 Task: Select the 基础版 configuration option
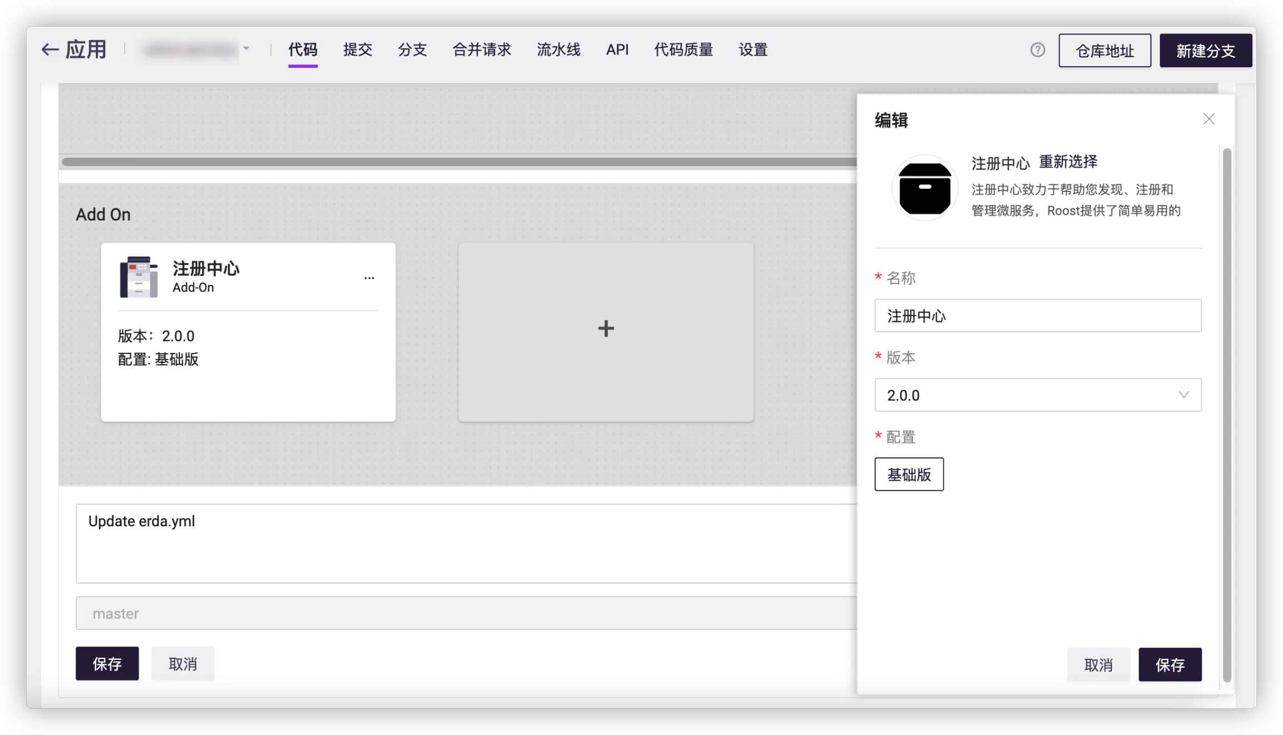[x=909, y=475]
